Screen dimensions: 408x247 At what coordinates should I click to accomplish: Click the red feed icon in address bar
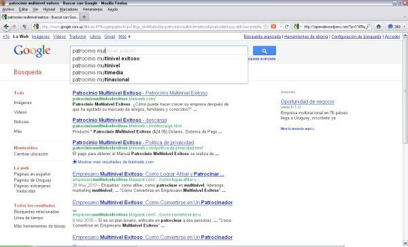[x=273, y=27]
